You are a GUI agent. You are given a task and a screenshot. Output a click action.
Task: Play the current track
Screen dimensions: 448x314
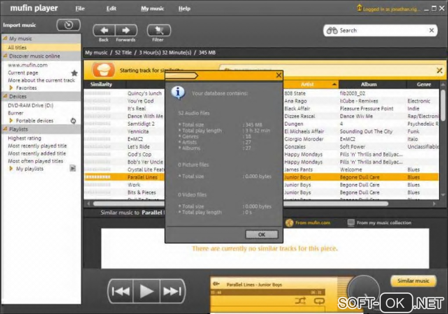click(147, 291)
